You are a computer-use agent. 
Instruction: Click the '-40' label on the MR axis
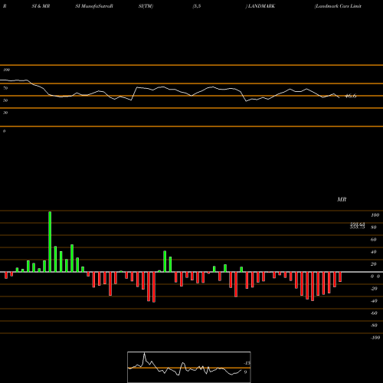374,301
